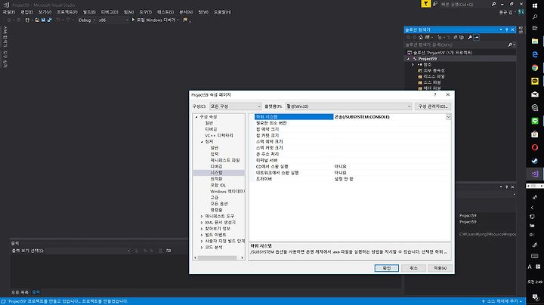
Task: Click the help question mark in properties dialog
Action: point(435,94)
